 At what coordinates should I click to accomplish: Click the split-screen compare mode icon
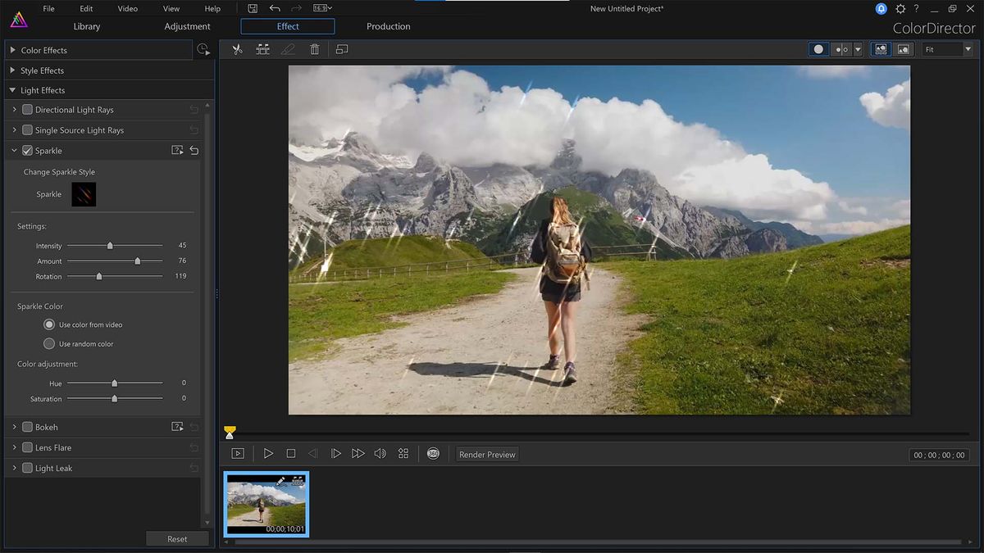pyautogui.click(x=880, y=49)
